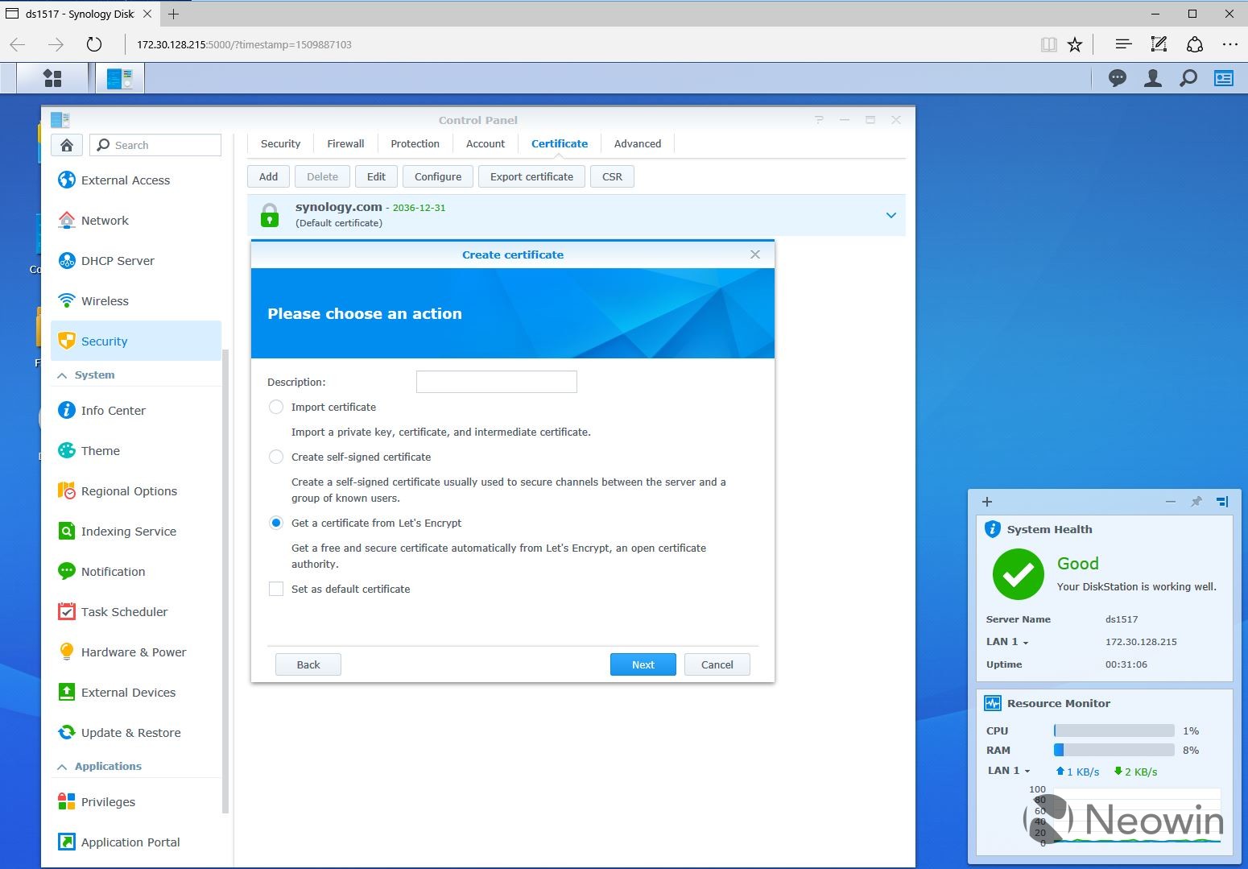Open the DSM notifications chat icon
1248x869 pixels.
pyautogui.click(x=1118, y=78)
